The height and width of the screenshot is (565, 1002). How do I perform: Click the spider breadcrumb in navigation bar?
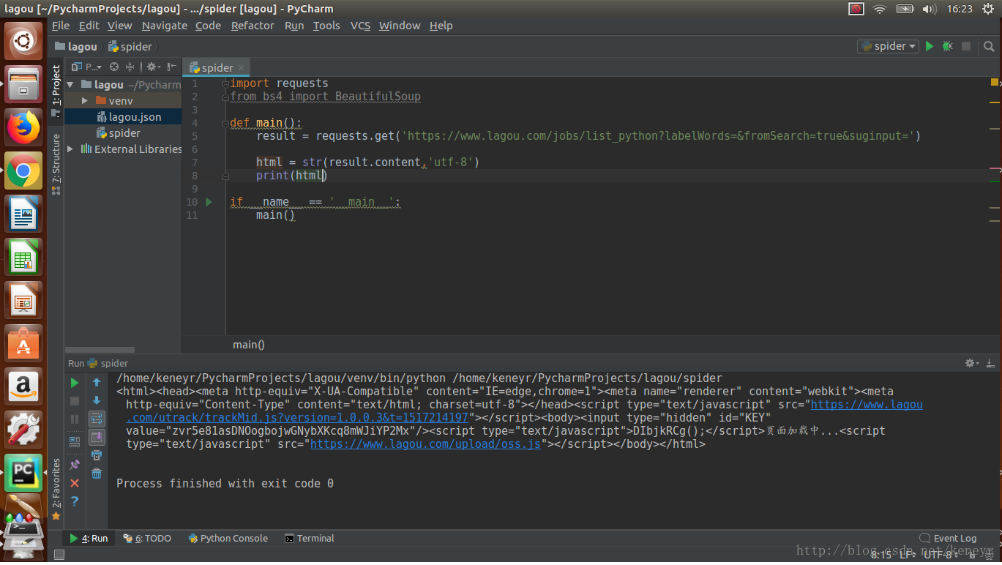130,46
